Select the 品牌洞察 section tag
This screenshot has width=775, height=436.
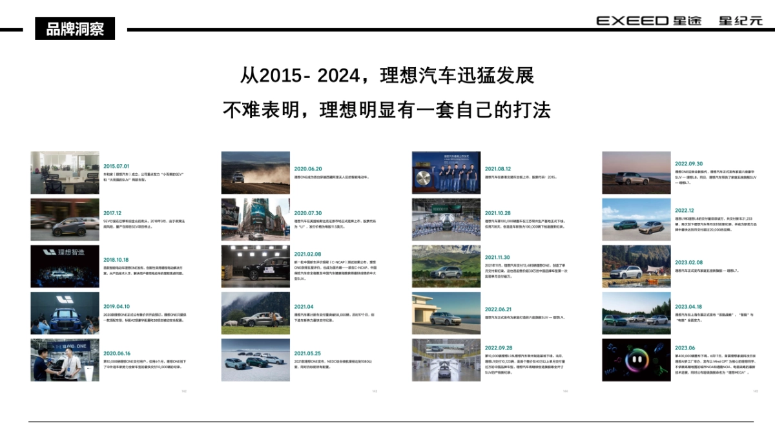click(76, 28)
